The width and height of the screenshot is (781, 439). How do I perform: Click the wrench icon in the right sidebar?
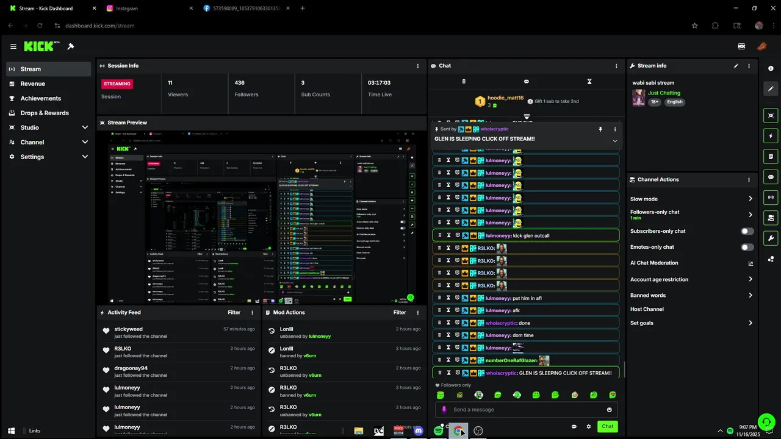(771, 238)
